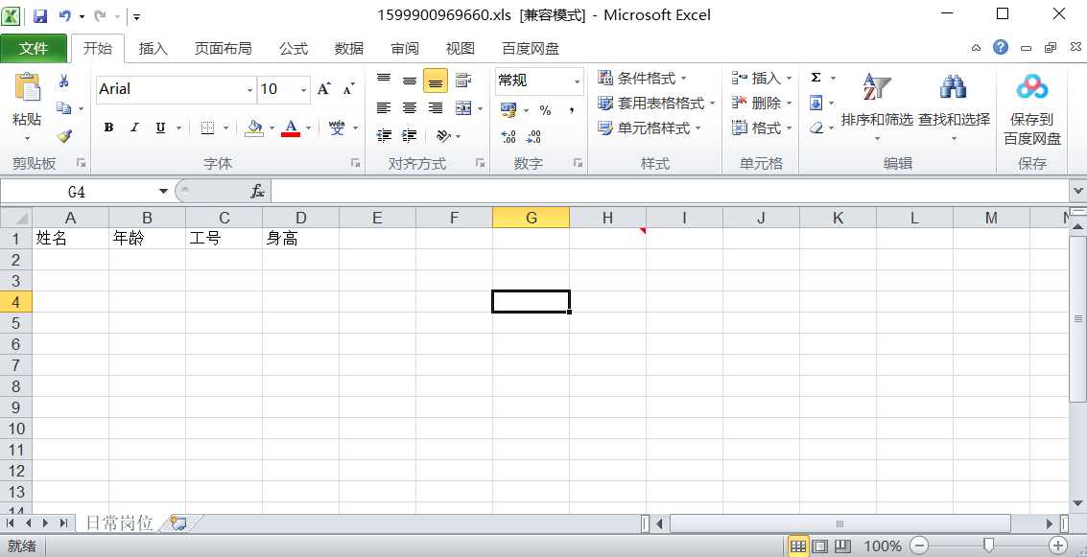The width and height of the screenshot is (1087, 557).
Task: Apply percent style format
Action: pos(546,110)
